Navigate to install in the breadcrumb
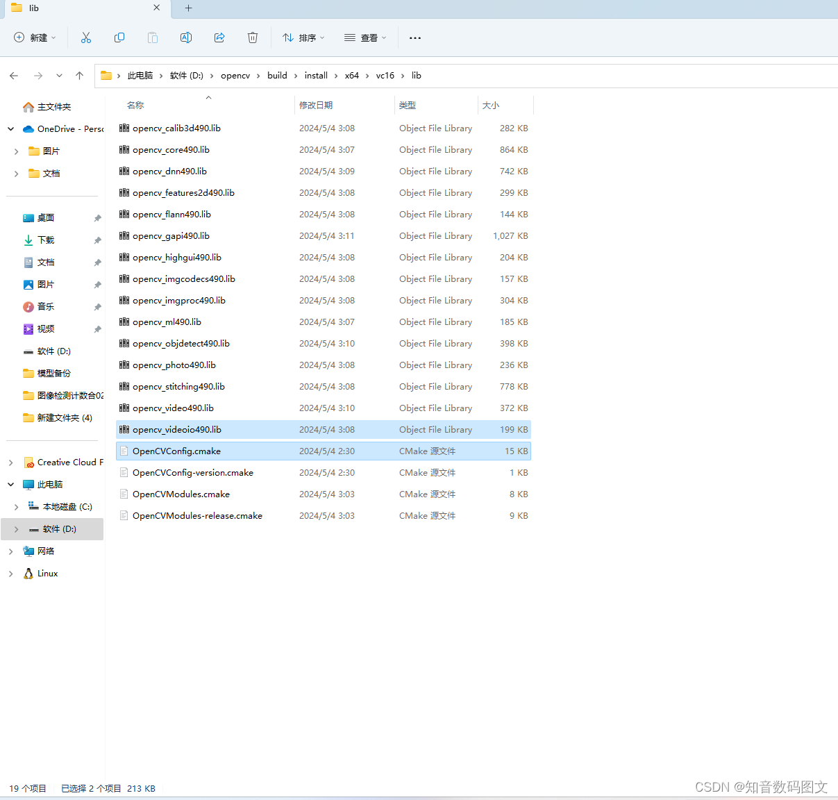Image resolution: width=838 pixels, height=800 pixels. pyautogui.click(x=316, y=76)
